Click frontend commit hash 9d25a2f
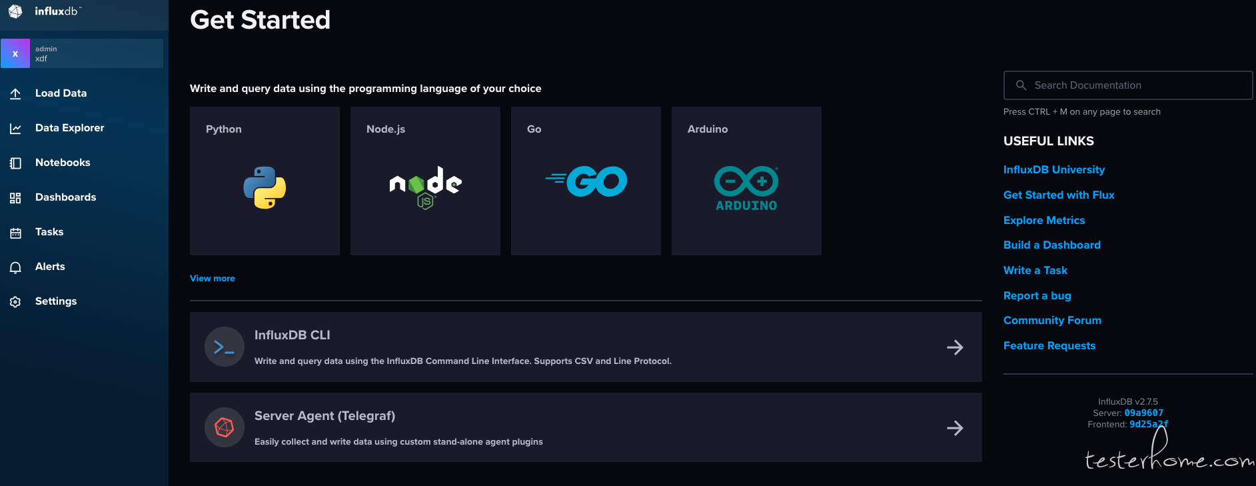Viewport: 1256px width, 486px height. (1149, 424)
